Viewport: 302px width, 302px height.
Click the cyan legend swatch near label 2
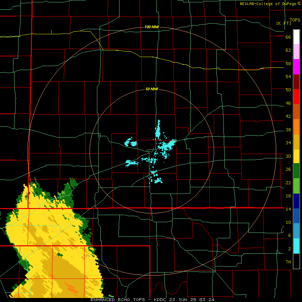296,246
